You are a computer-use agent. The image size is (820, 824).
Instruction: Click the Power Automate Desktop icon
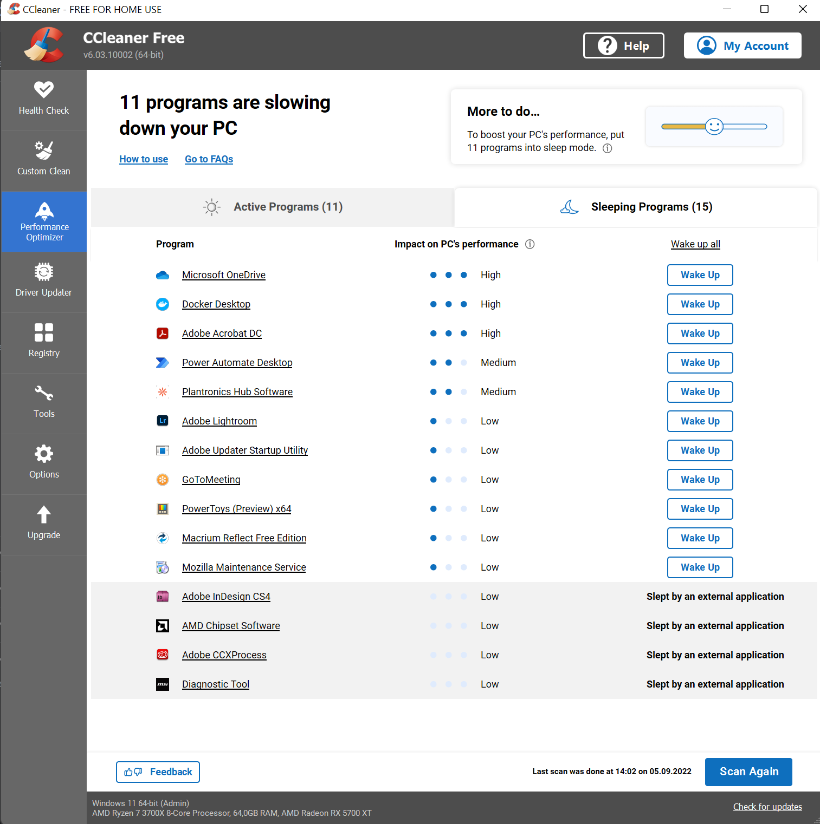(163, 363)
